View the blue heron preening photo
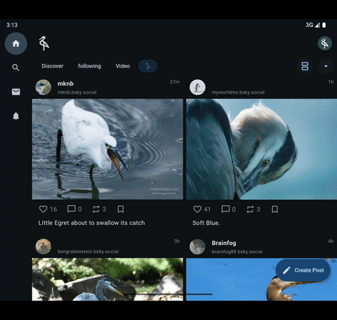 coord(261,149)
